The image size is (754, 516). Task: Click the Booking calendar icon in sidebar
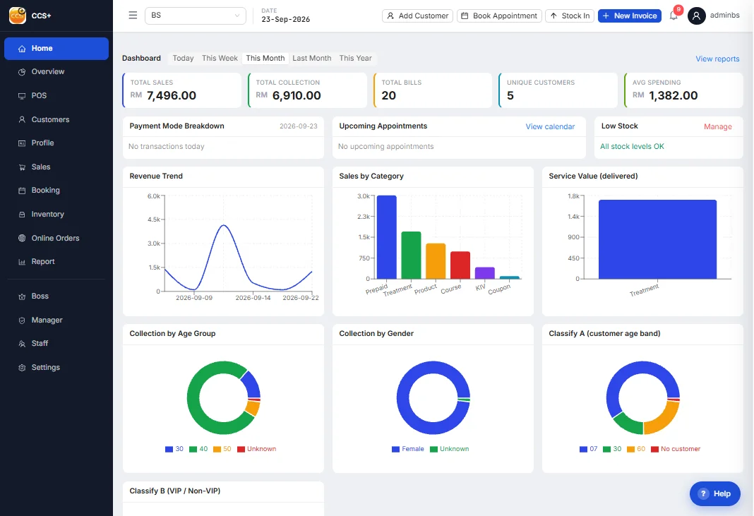pyautogui.click(x=22, y=191)
